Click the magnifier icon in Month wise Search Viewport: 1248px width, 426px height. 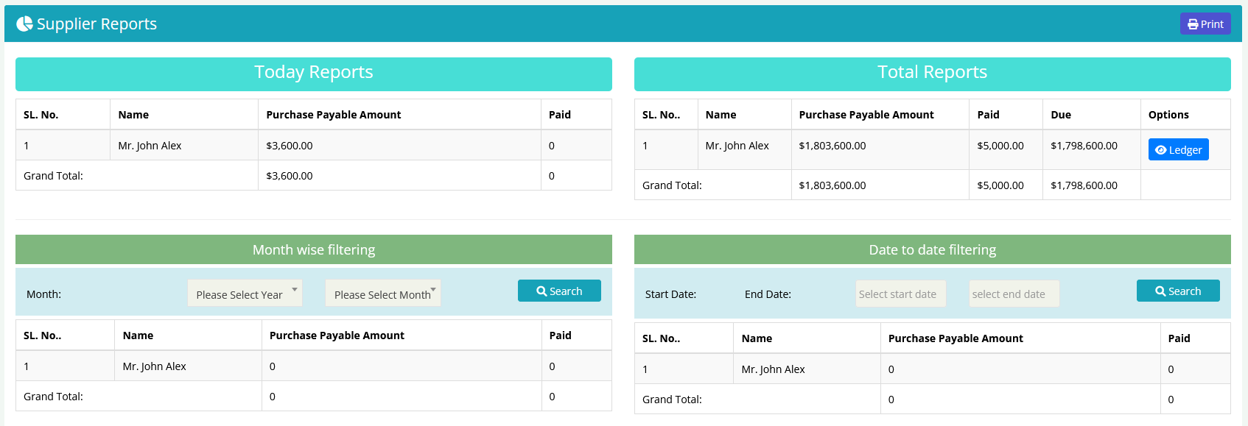[x=541, y=291]
